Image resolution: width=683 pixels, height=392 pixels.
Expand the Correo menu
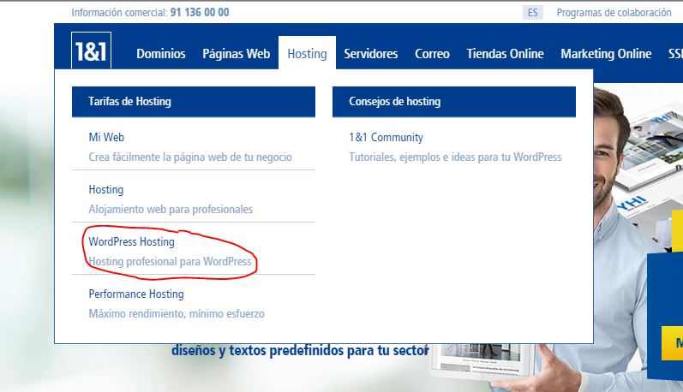pos(432,54)
